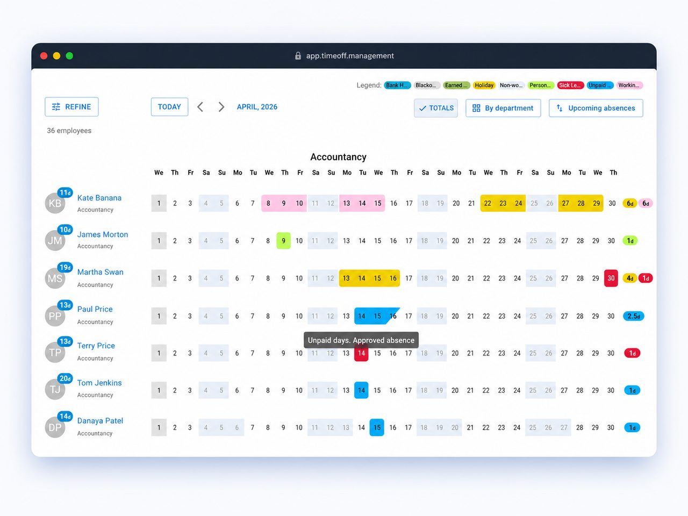Click Tom Jenkins's 20d allowance badge
688x516 pixels.
pos(65,378)
